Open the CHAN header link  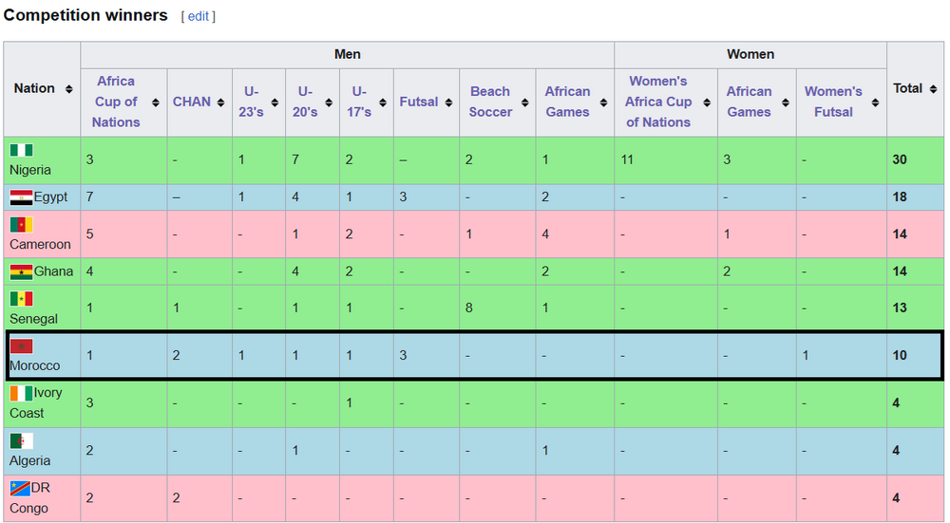(192, 102)
